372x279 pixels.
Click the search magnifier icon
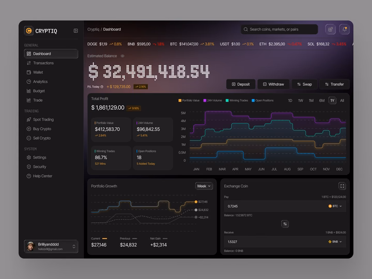(x=245, y=29)
